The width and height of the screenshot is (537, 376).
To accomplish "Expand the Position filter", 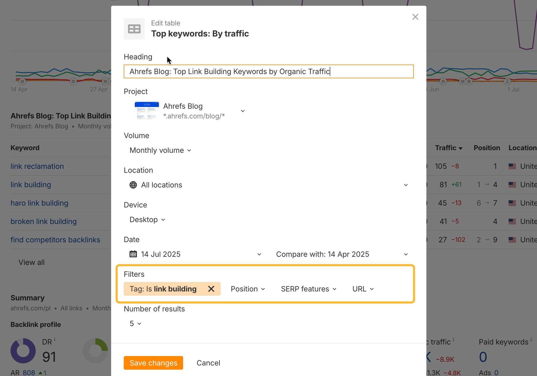I will click(x=248, y=289).
